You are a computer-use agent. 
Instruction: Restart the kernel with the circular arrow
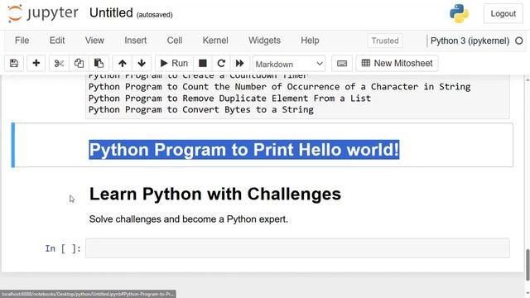(221, 63)
